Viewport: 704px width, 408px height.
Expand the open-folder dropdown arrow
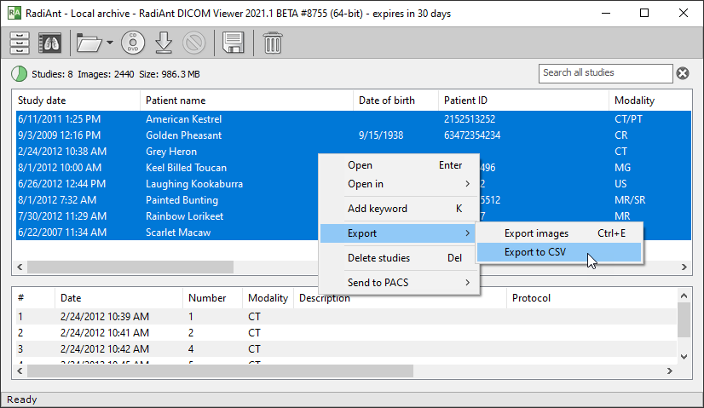[x=110, y=43]
